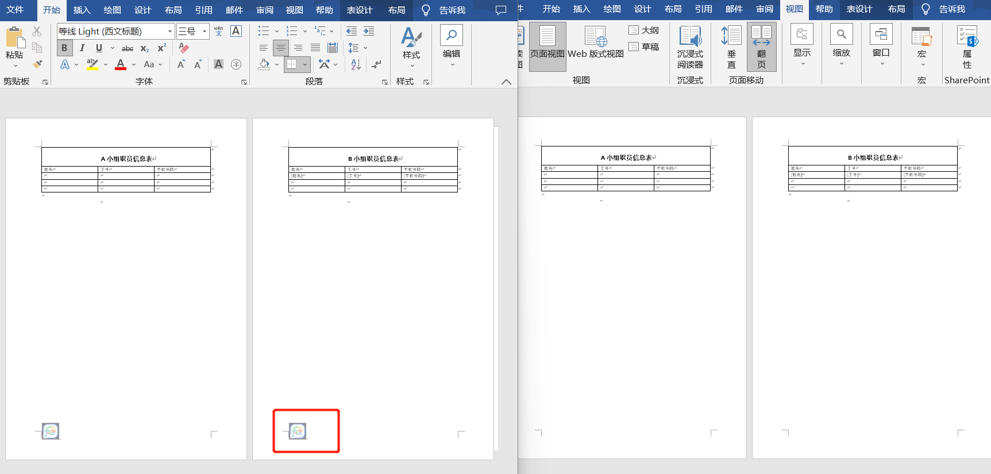The height and width of the screenshot is (474, 991).
Task: Click the distributed alignment icon
Action: [x=333, y=48]
